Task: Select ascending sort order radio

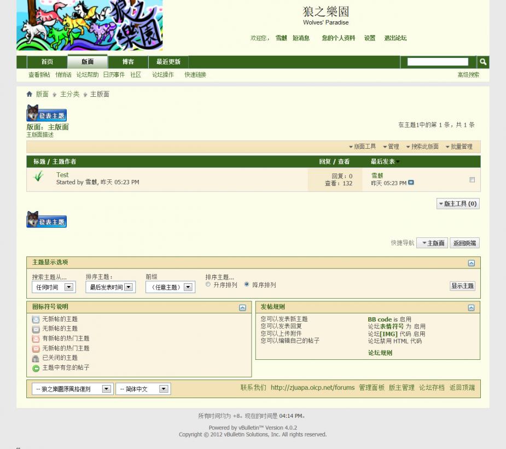Action: (208, 284)
